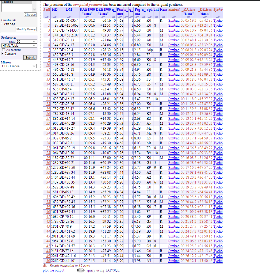Image resolution: width=260 pixels, height=277 pixels.
Task: Open the HTML Table output format dropdown
Action: pyautogui.click(x=19, y=46)
